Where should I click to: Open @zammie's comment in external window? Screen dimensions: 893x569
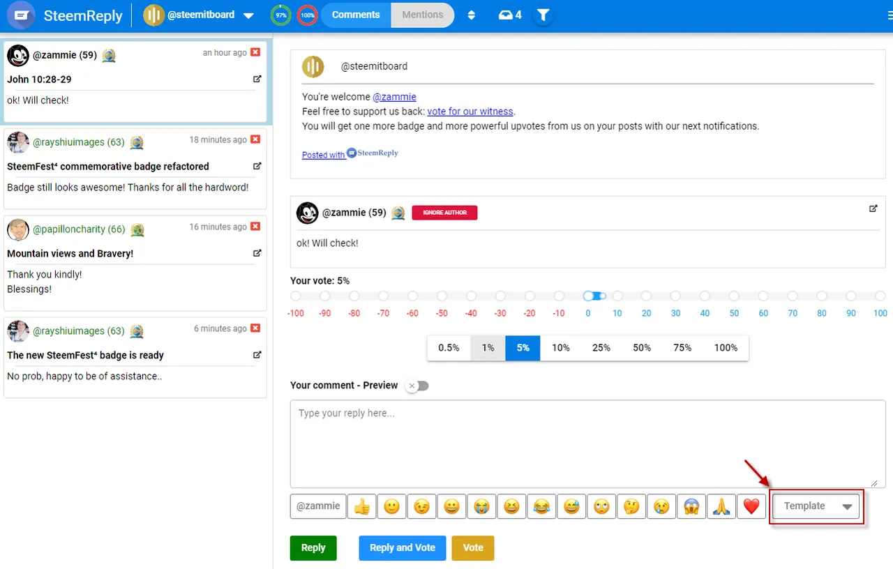pyautogui.click(x=873, y=208)
